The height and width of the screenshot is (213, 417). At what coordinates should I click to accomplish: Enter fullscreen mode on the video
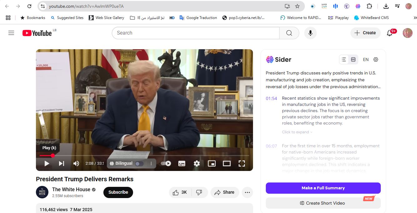pos(241,163)
